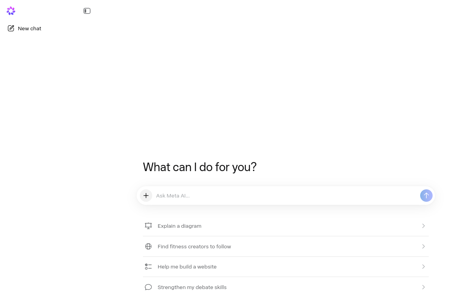Select Help me build a website
The height and width of the screenshot is (291, 466).
tap(286, 267)
